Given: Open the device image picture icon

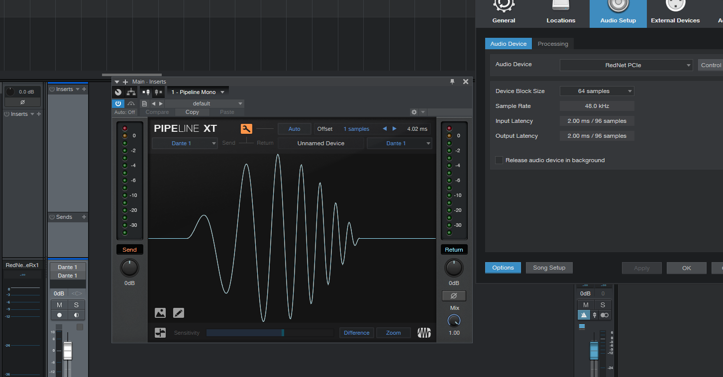Looking at the screenshot, I should point(160,313).
